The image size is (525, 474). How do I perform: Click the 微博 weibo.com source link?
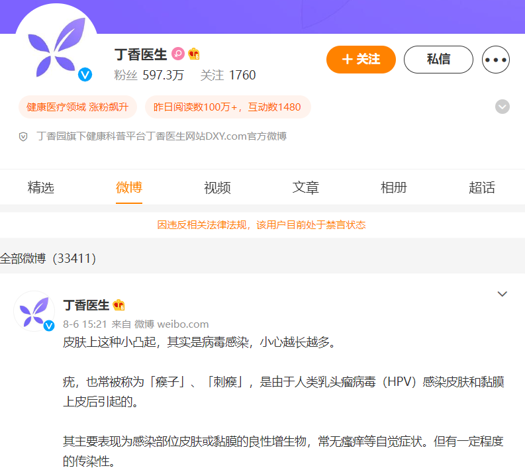171,324
